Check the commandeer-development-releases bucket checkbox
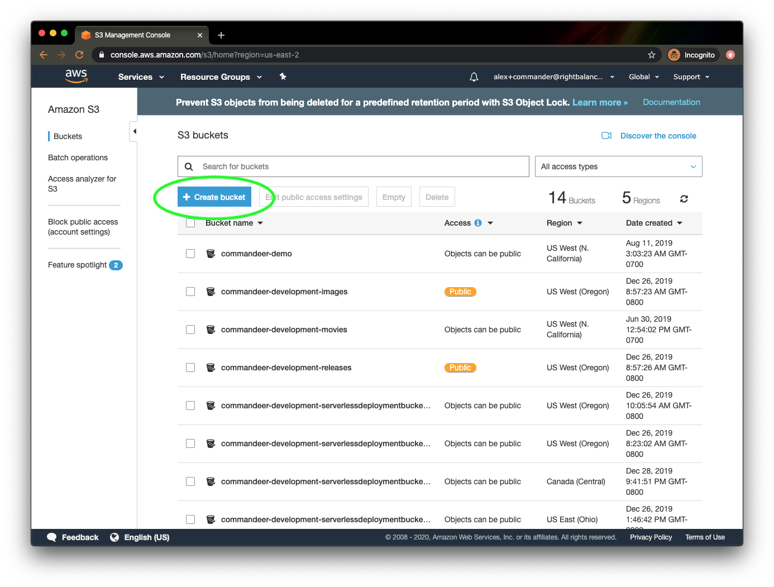Screen dimensions: 774x587 coord(190,368)
